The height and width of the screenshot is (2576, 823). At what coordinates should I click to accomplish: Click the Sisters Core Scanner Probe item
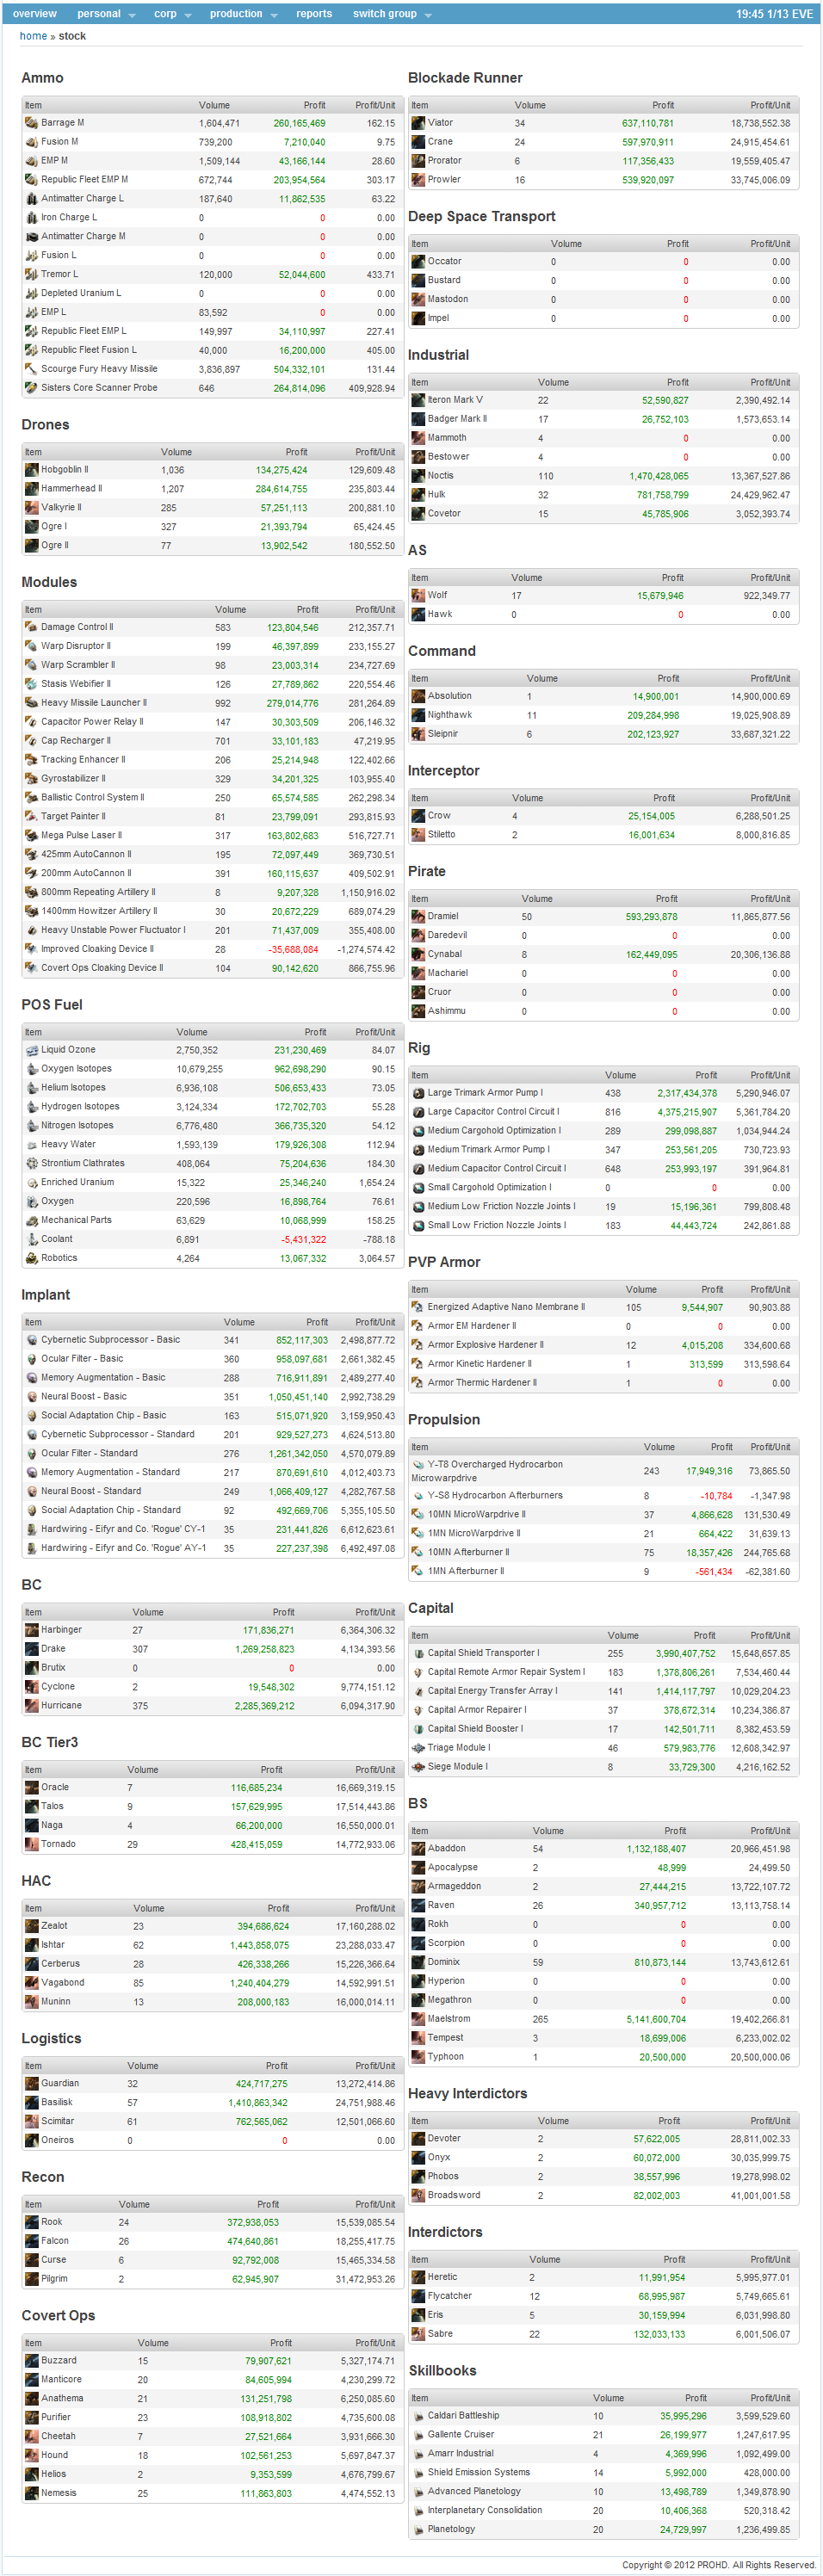click(99, 388)
